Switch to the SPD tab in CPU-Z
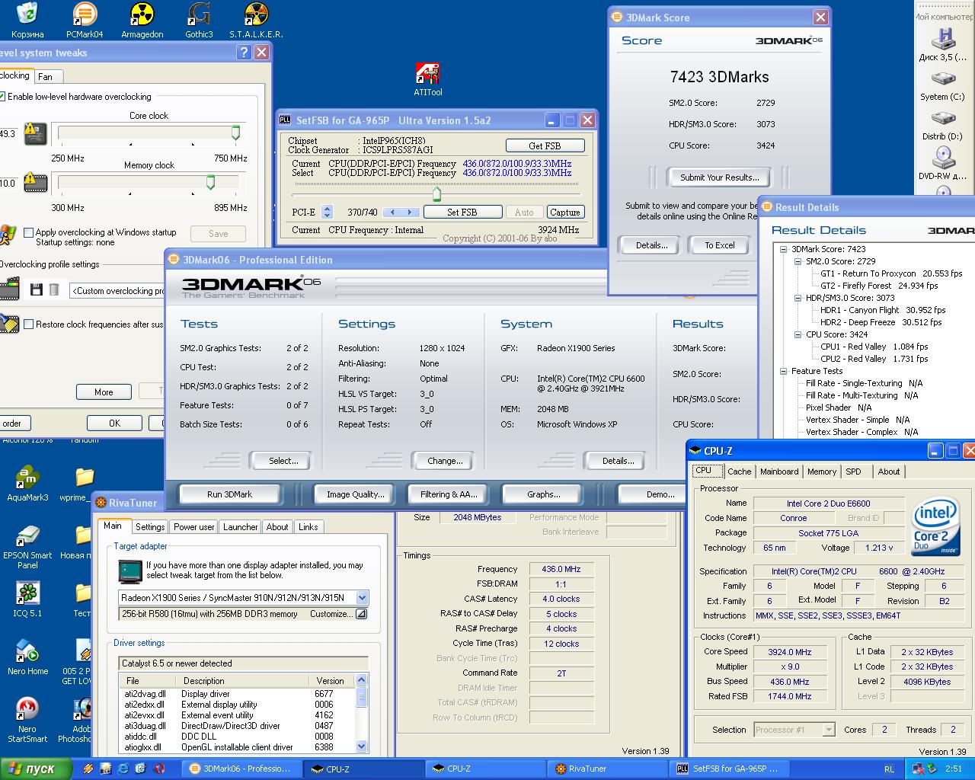 [853, 472]
